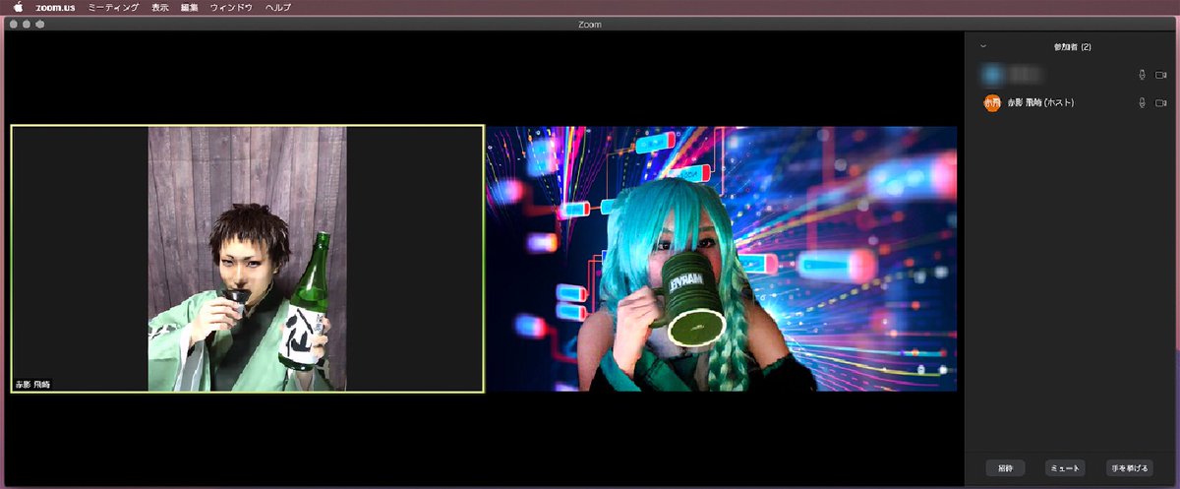Image resolution: width=1180 pixels, height=489 pixels.
Task: Open the ウィンドウ menu
Action: (231, 7)
